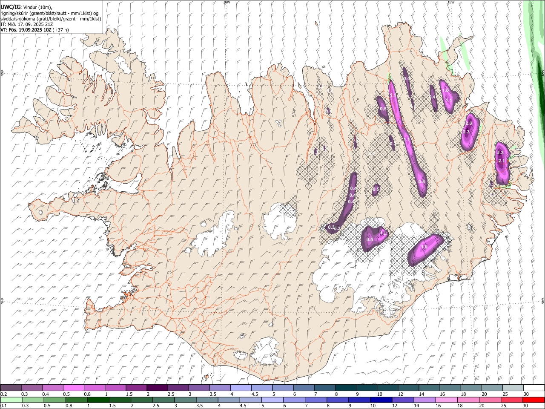This screenshot has width=545, height=409.
Task: Click the '2.5' label on the rain scale
Action: coord(156,406)
